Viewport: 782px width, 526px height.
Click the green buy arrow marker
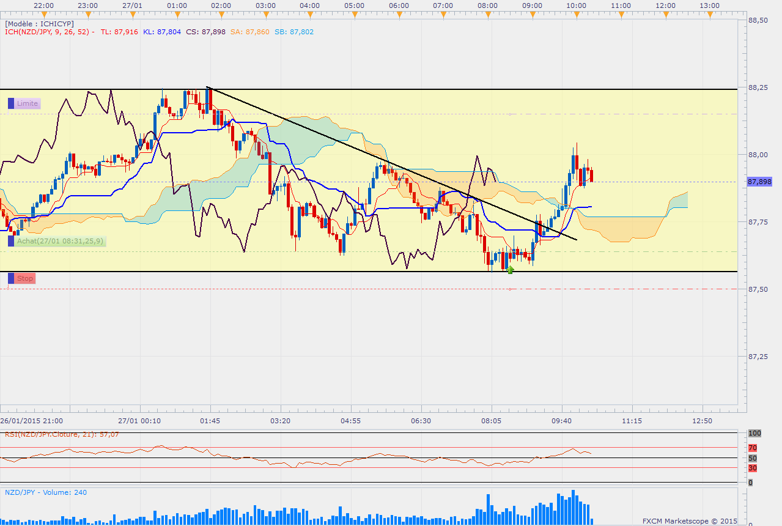510,269
